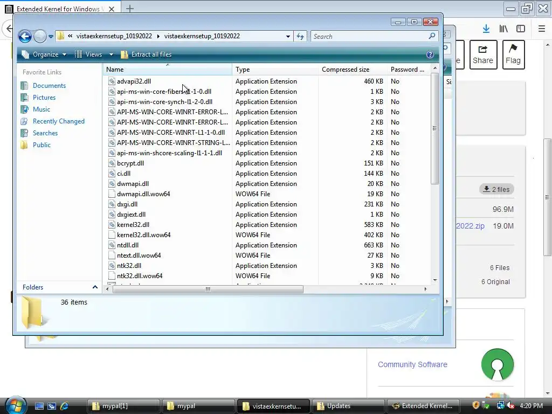
Task: Select dwmapi.dll file icon
Action: [x=112, y=184]
